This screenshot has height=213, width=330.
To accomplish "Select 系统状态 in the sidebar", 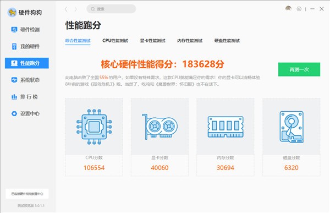I will pos(25,80).
